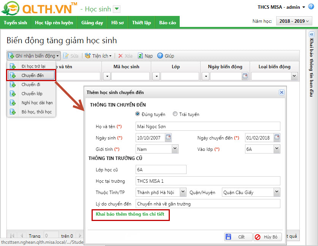The width and height of the screenshot is (318, 246).
Task: Open the Báo cáo tab
Action: (168, 23)
